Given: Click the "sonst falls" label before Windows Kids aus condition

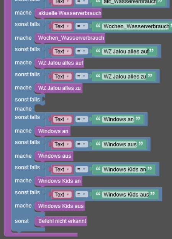Looking at the screenshot, I should [27, 192].
